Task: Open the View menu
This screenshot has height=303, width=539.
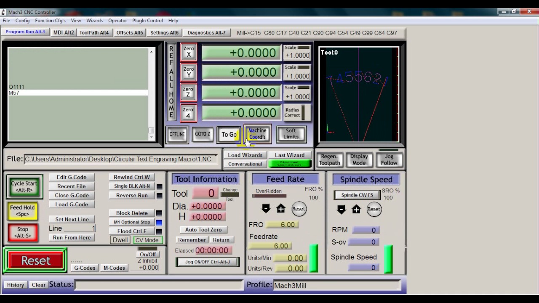Action: coord(76,20)
